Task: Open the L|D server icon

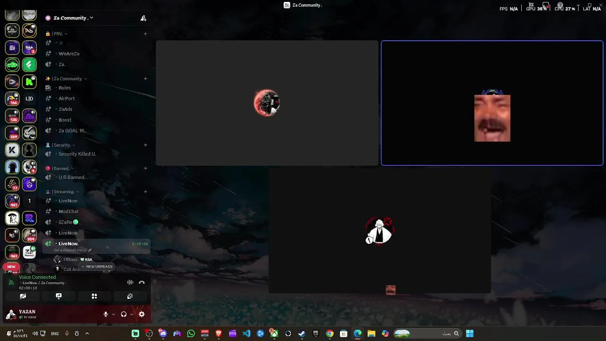Action: pos(29,99)
